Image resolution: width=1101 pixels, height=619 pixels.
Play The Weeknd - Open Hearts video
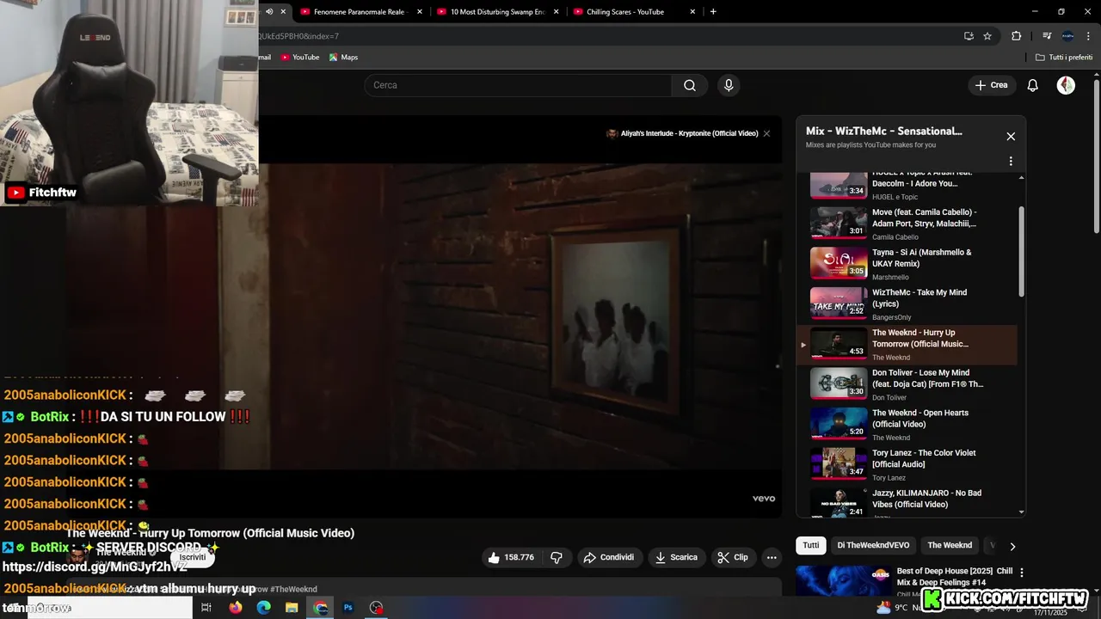(x=907, y=424)
